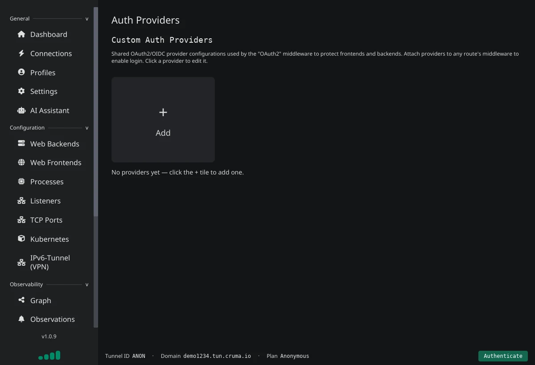Collapse the Configuration section
Viewport: 535px width, 365px height.
87,128
